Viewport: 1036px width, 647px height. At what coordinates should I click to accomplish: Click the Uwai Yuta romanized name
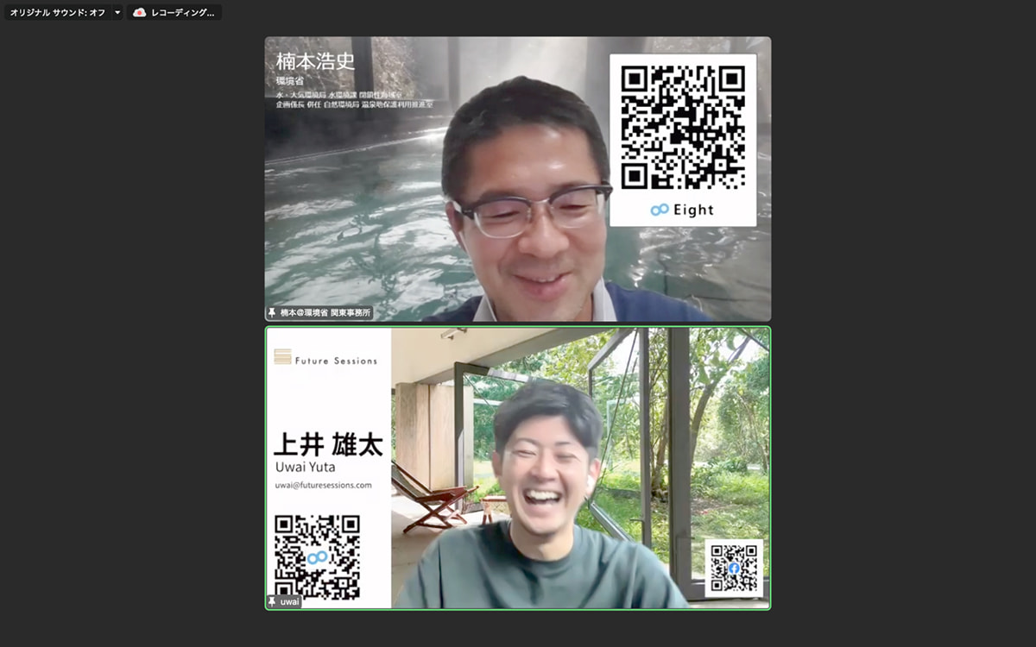(x=304, y=468)
